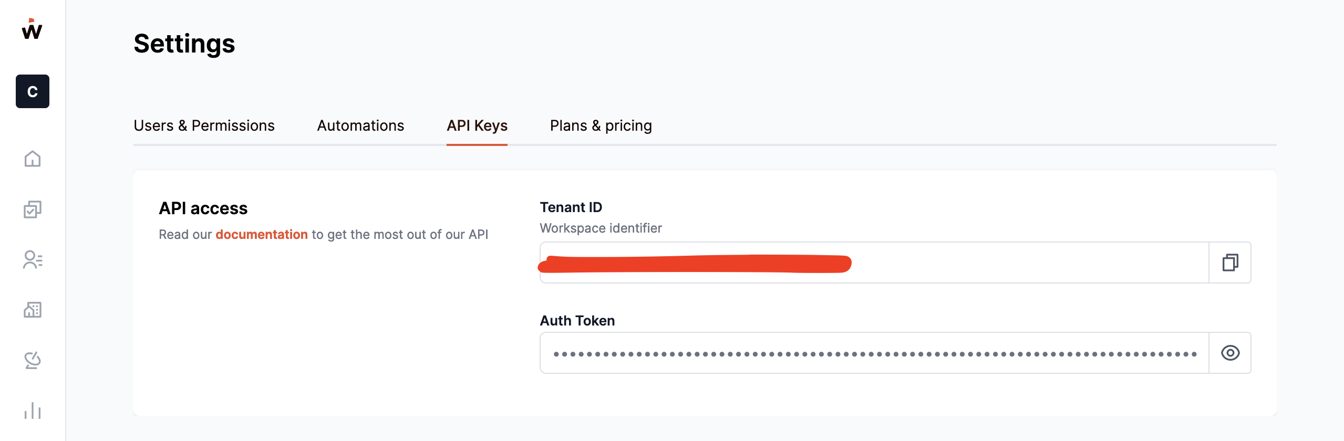
Task: Click the Settings page heading
Action: coord(184,44)
